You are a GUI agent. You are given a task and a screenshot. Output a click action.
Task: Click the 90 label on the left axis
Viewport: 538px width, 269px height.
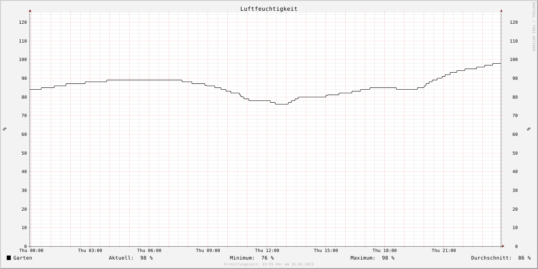(x=24, y=78)
